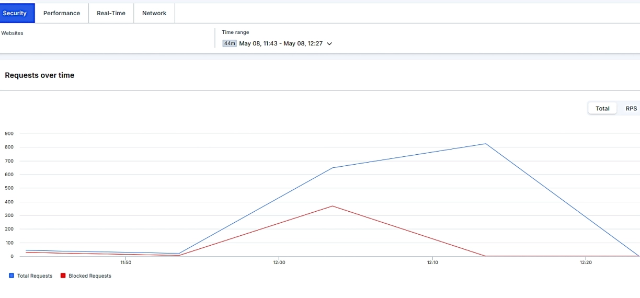Viewport: 640px width, 298px height.
Task: Click the red line's peak point
Action: 333,206
